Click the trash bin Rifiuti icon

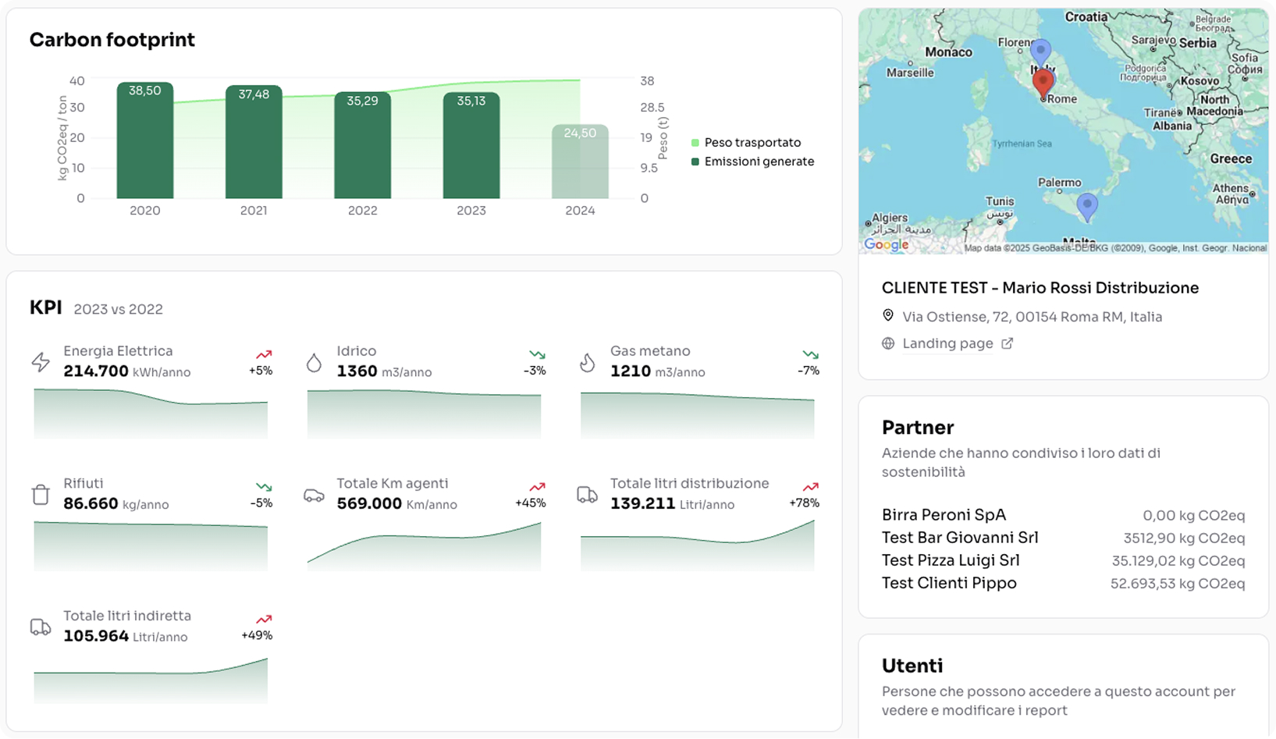41,495
